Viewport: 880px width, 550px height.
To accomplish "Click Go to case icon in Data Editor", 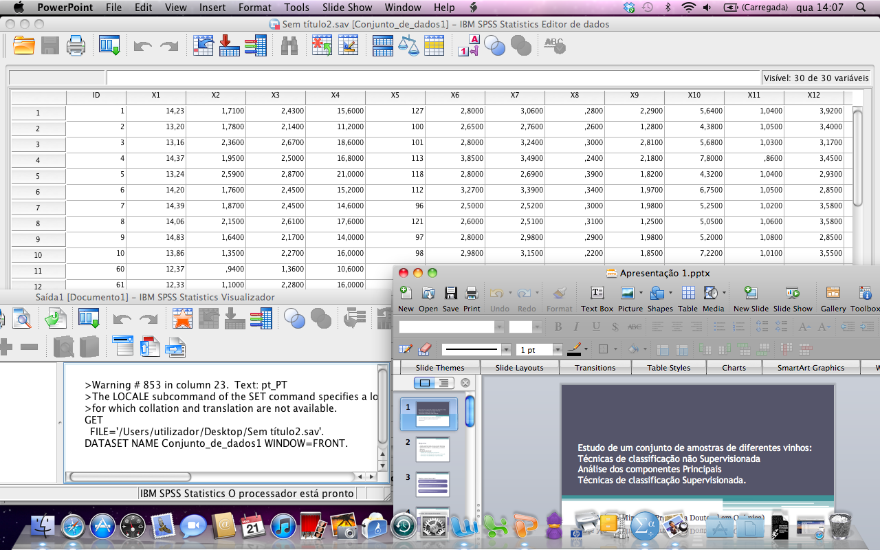I will 203,46.
